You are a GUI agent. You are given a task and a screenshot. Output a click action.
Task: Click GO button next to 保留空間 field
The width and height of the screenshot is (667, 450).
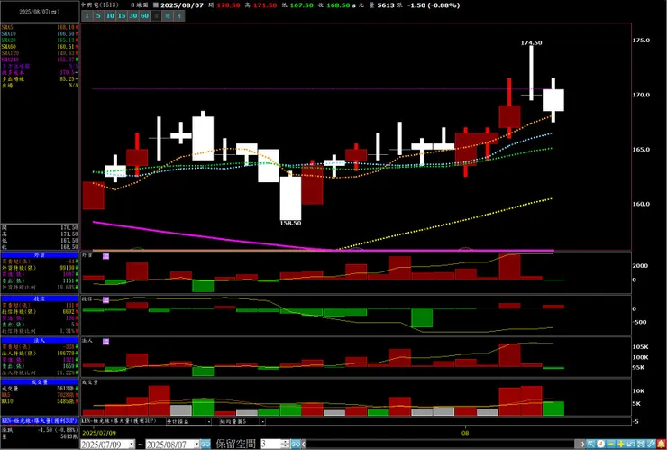tap(296, 445)
